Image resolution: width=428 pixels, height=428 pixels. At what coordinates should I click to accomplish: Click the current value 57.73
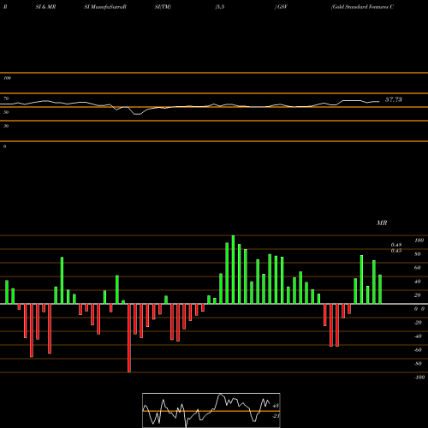[394, 99]
